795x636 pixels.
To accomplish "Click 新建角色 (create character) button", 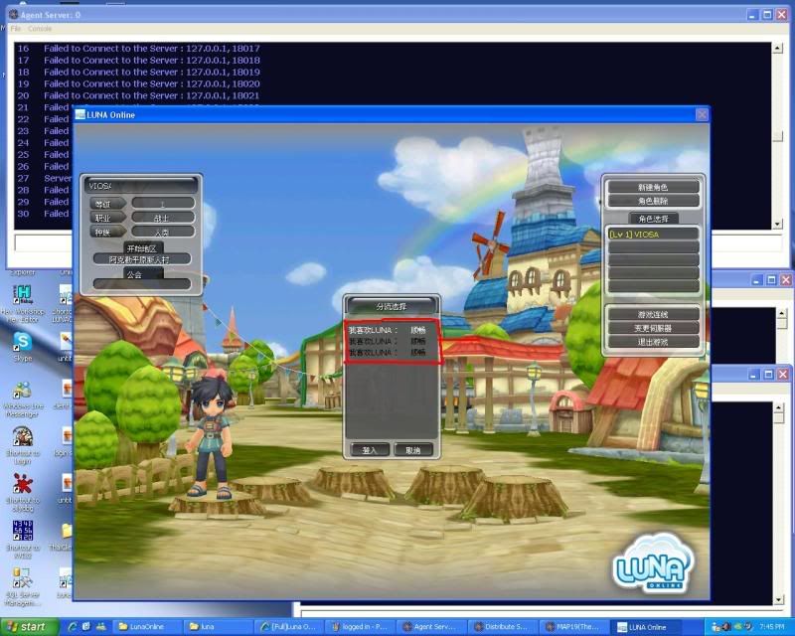I will click(x=652, y=187).
